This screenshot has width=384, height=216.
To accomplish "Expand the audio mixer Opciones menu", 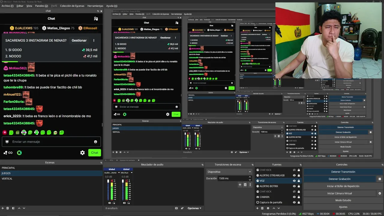I will coord(194,208).
